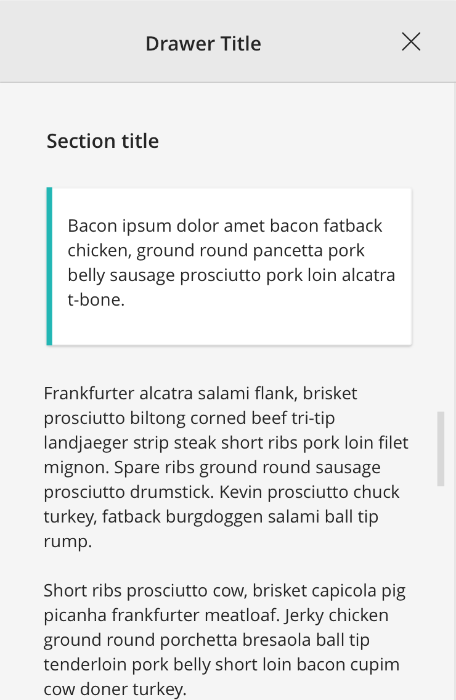This screenshot has width=456, height=700.
Task: Click the vertical scrollbar thumb
Action: click(441, 449)
